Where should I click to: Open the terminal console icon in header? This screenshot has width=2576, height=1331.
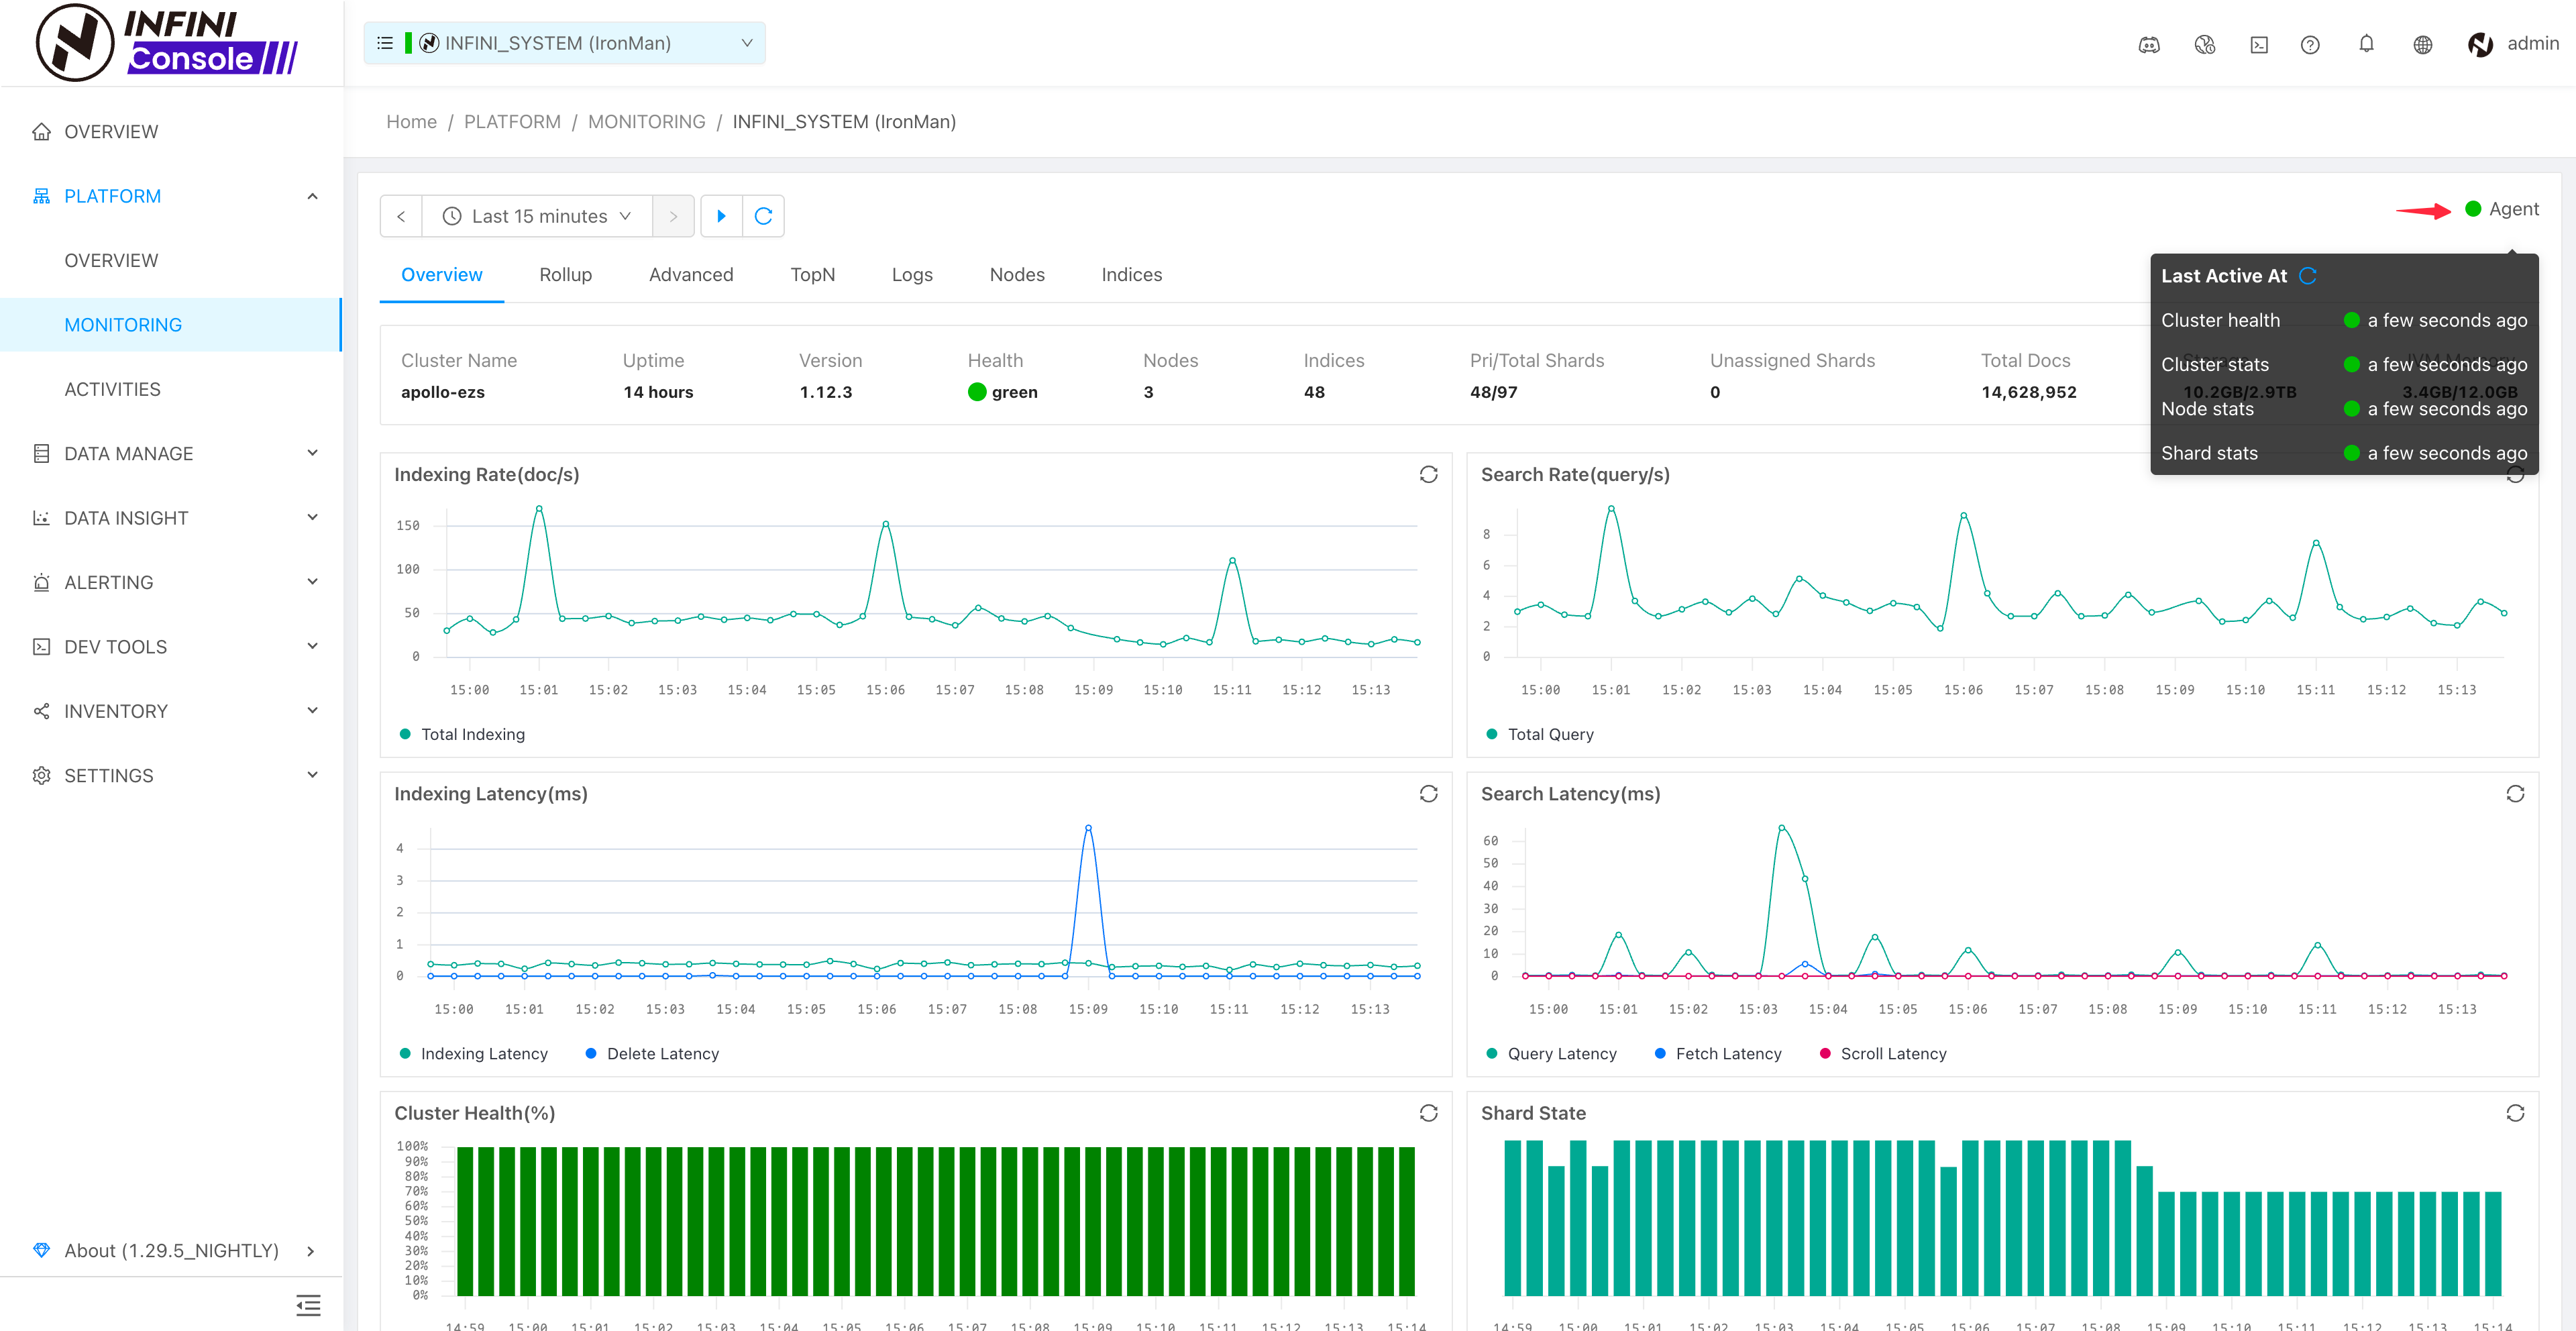(2259, 44)
